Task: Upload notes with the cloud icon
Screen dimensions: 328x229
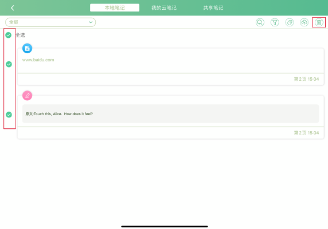Action: click(304, 22)
